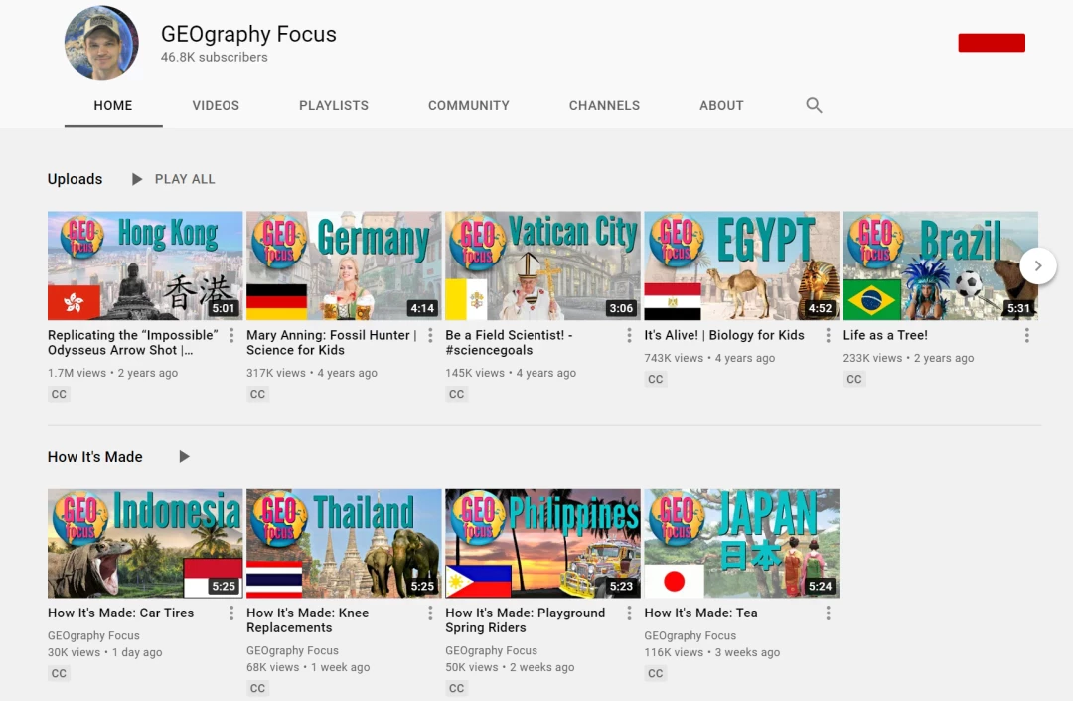Click the CC badge under Knee Replacements video
Image resolution: width=1073 pixels, height=701 pixels.
point(257,688)
